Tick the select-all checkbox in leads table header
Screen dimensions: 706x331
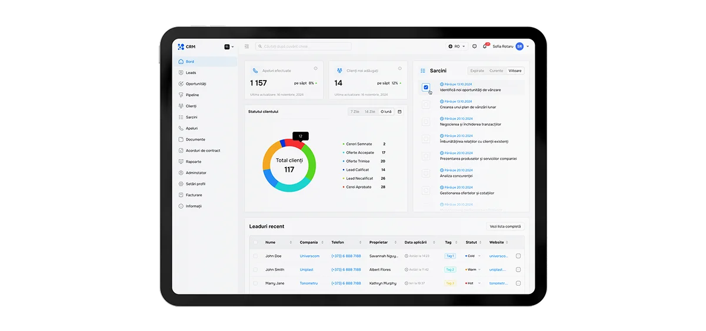(255, 242)
